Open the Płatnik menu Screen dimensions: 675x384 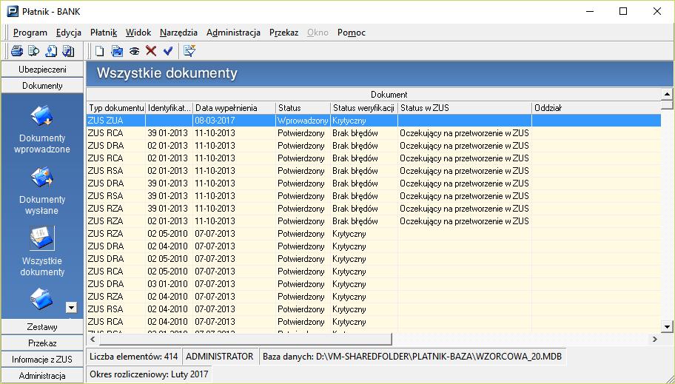pos(104,33)
